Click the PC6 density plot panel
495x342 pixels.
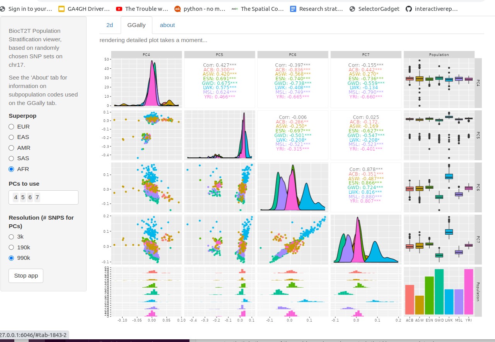coord(292,187)
